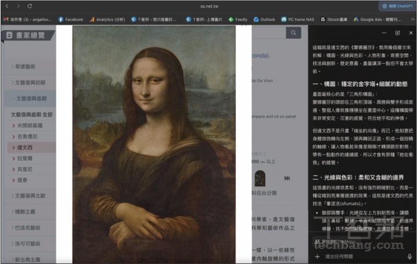Select 文藝復興盛期 全部
The image size is (417, 264).
click(32, 115)
